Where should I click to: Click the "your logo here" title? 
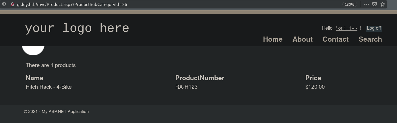[77, 28]
